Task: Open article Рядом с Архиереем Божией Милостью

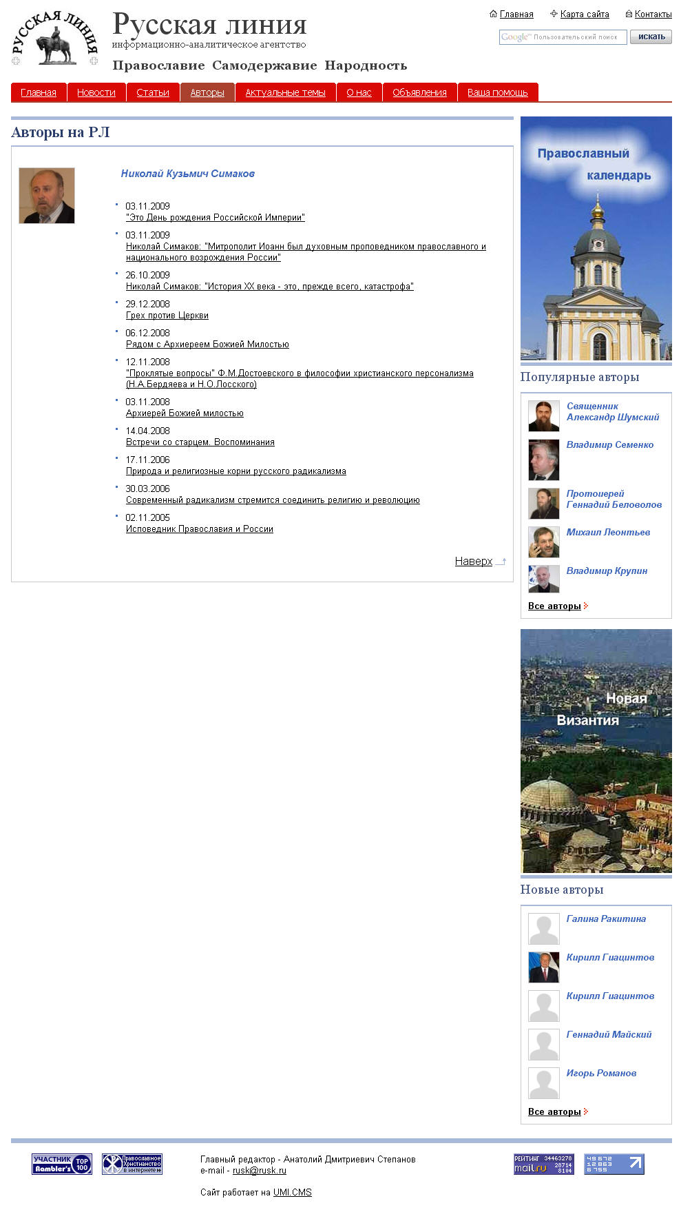Action: point(207,345)
